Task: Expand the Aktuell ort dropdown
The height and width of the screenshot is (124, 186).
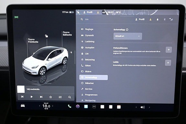Action: pyautogui.click(x=128, y=36)
